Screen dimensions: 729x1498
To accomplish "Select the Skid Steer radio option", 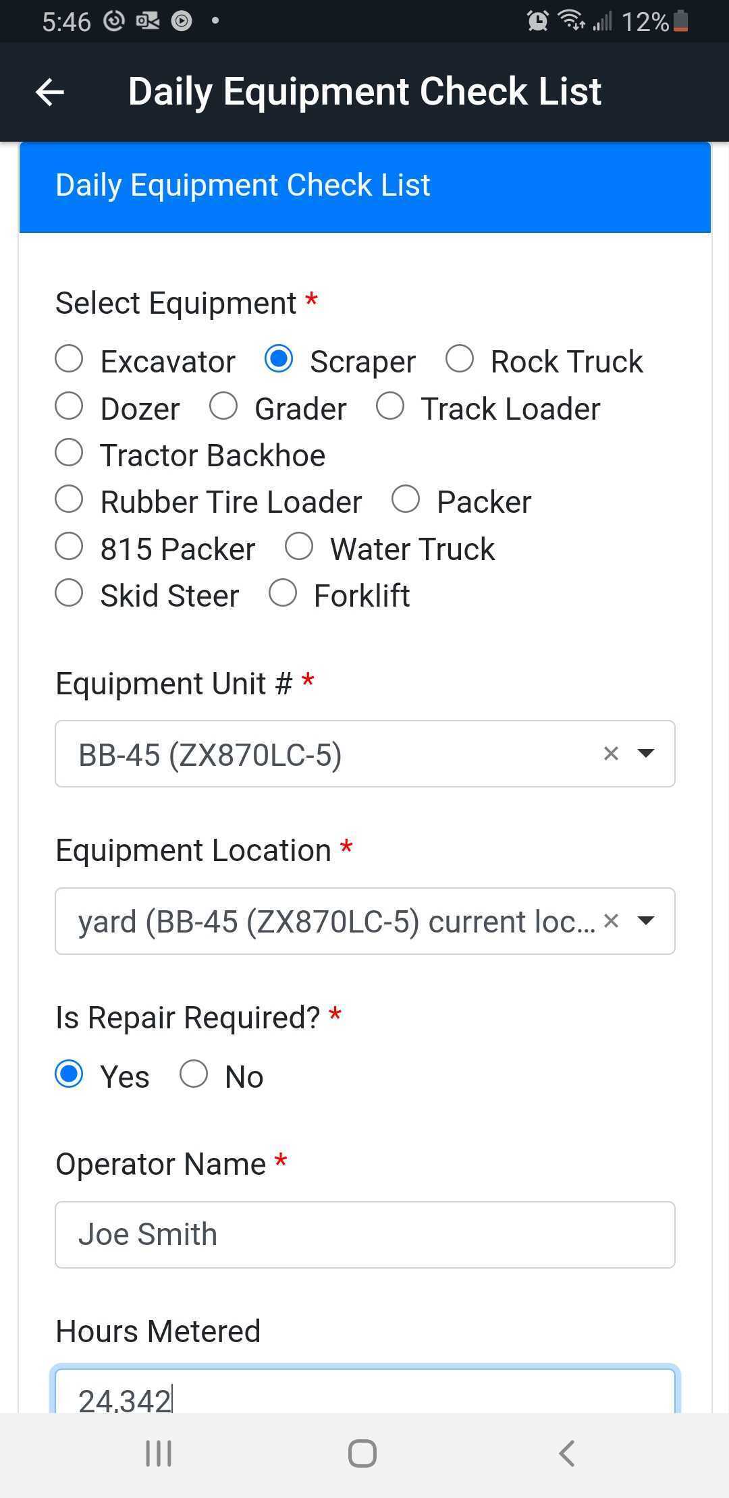I will (x=69, y=594).
